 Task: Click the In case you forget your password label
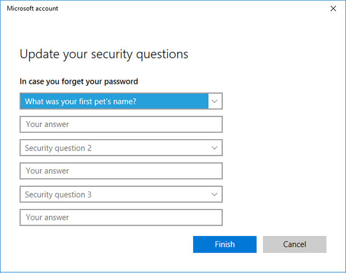pyautogui.click(x=79, y=82)
